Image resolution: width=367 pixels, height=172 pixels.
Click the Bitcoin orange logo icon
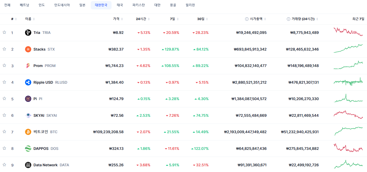[x=28, y=132]
